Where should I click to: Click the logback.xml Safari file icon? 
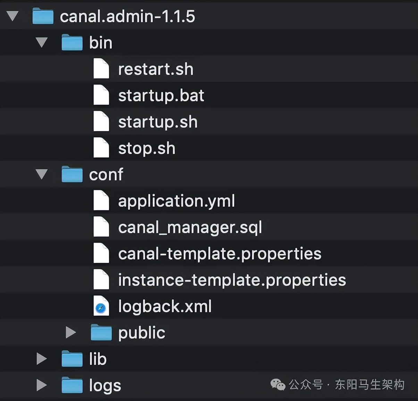[101, 306]
